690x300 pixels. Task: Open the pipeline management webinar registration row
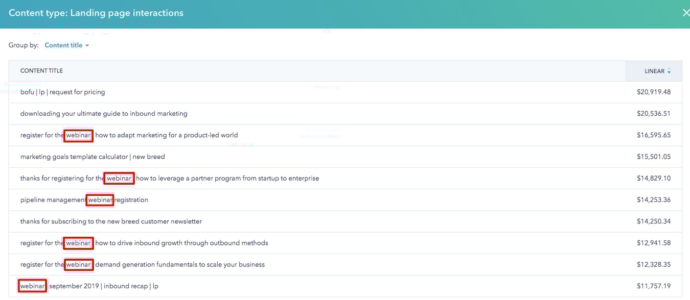coord(84,199)
